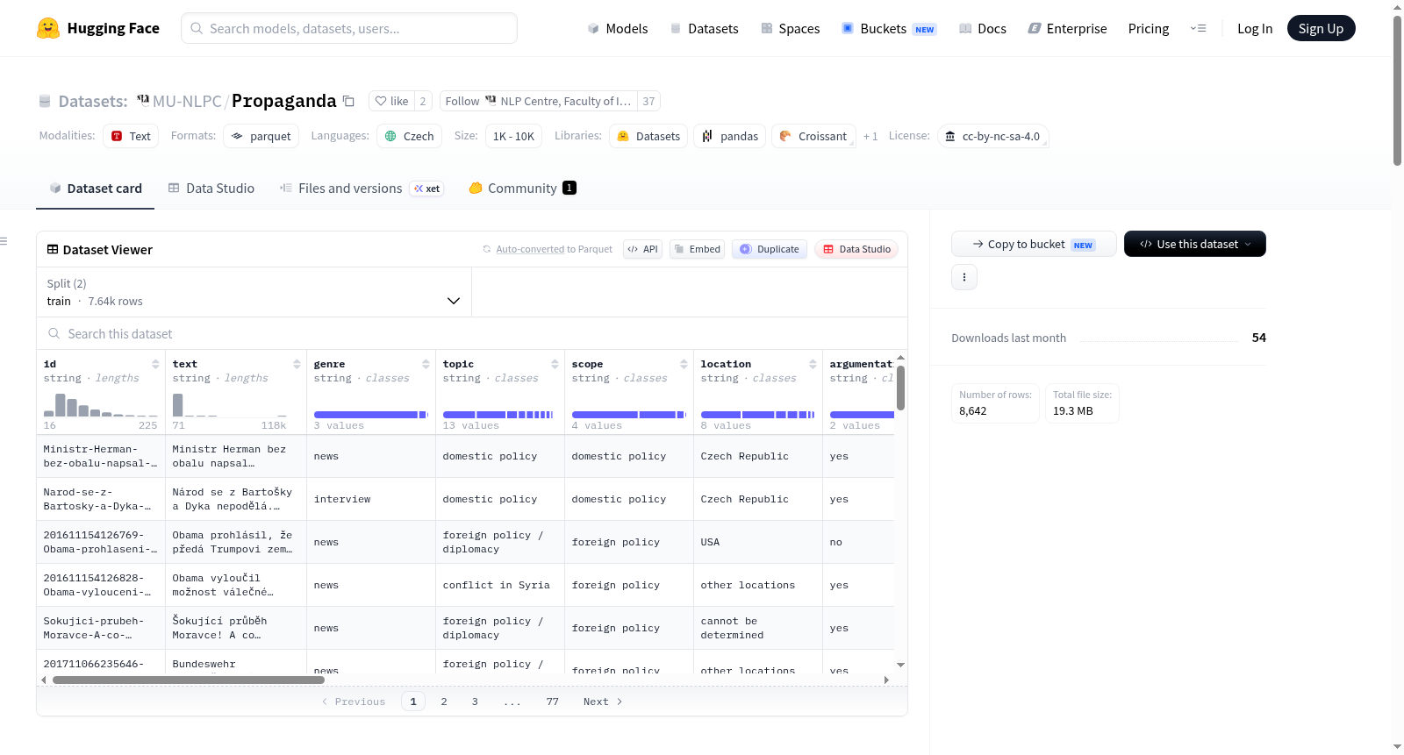Screen dimensions: 1404x755
Task: Click the Search models, datasets, users field
Action: pyautogui.click(x=349, y=28)
